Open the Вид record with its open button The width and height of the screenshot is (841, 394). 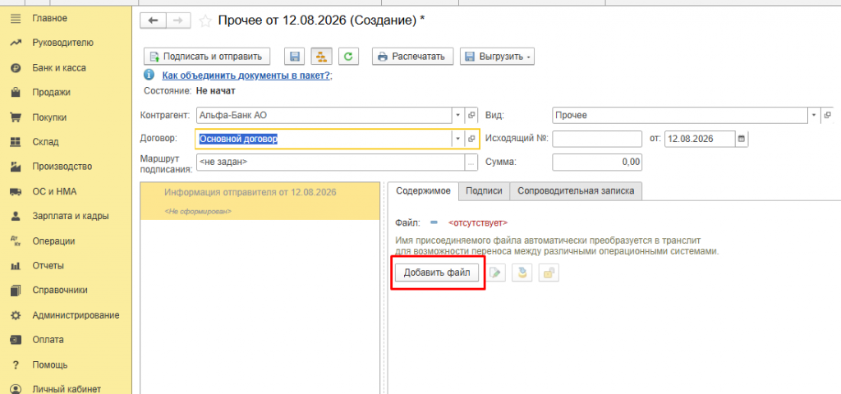(828, 115)
